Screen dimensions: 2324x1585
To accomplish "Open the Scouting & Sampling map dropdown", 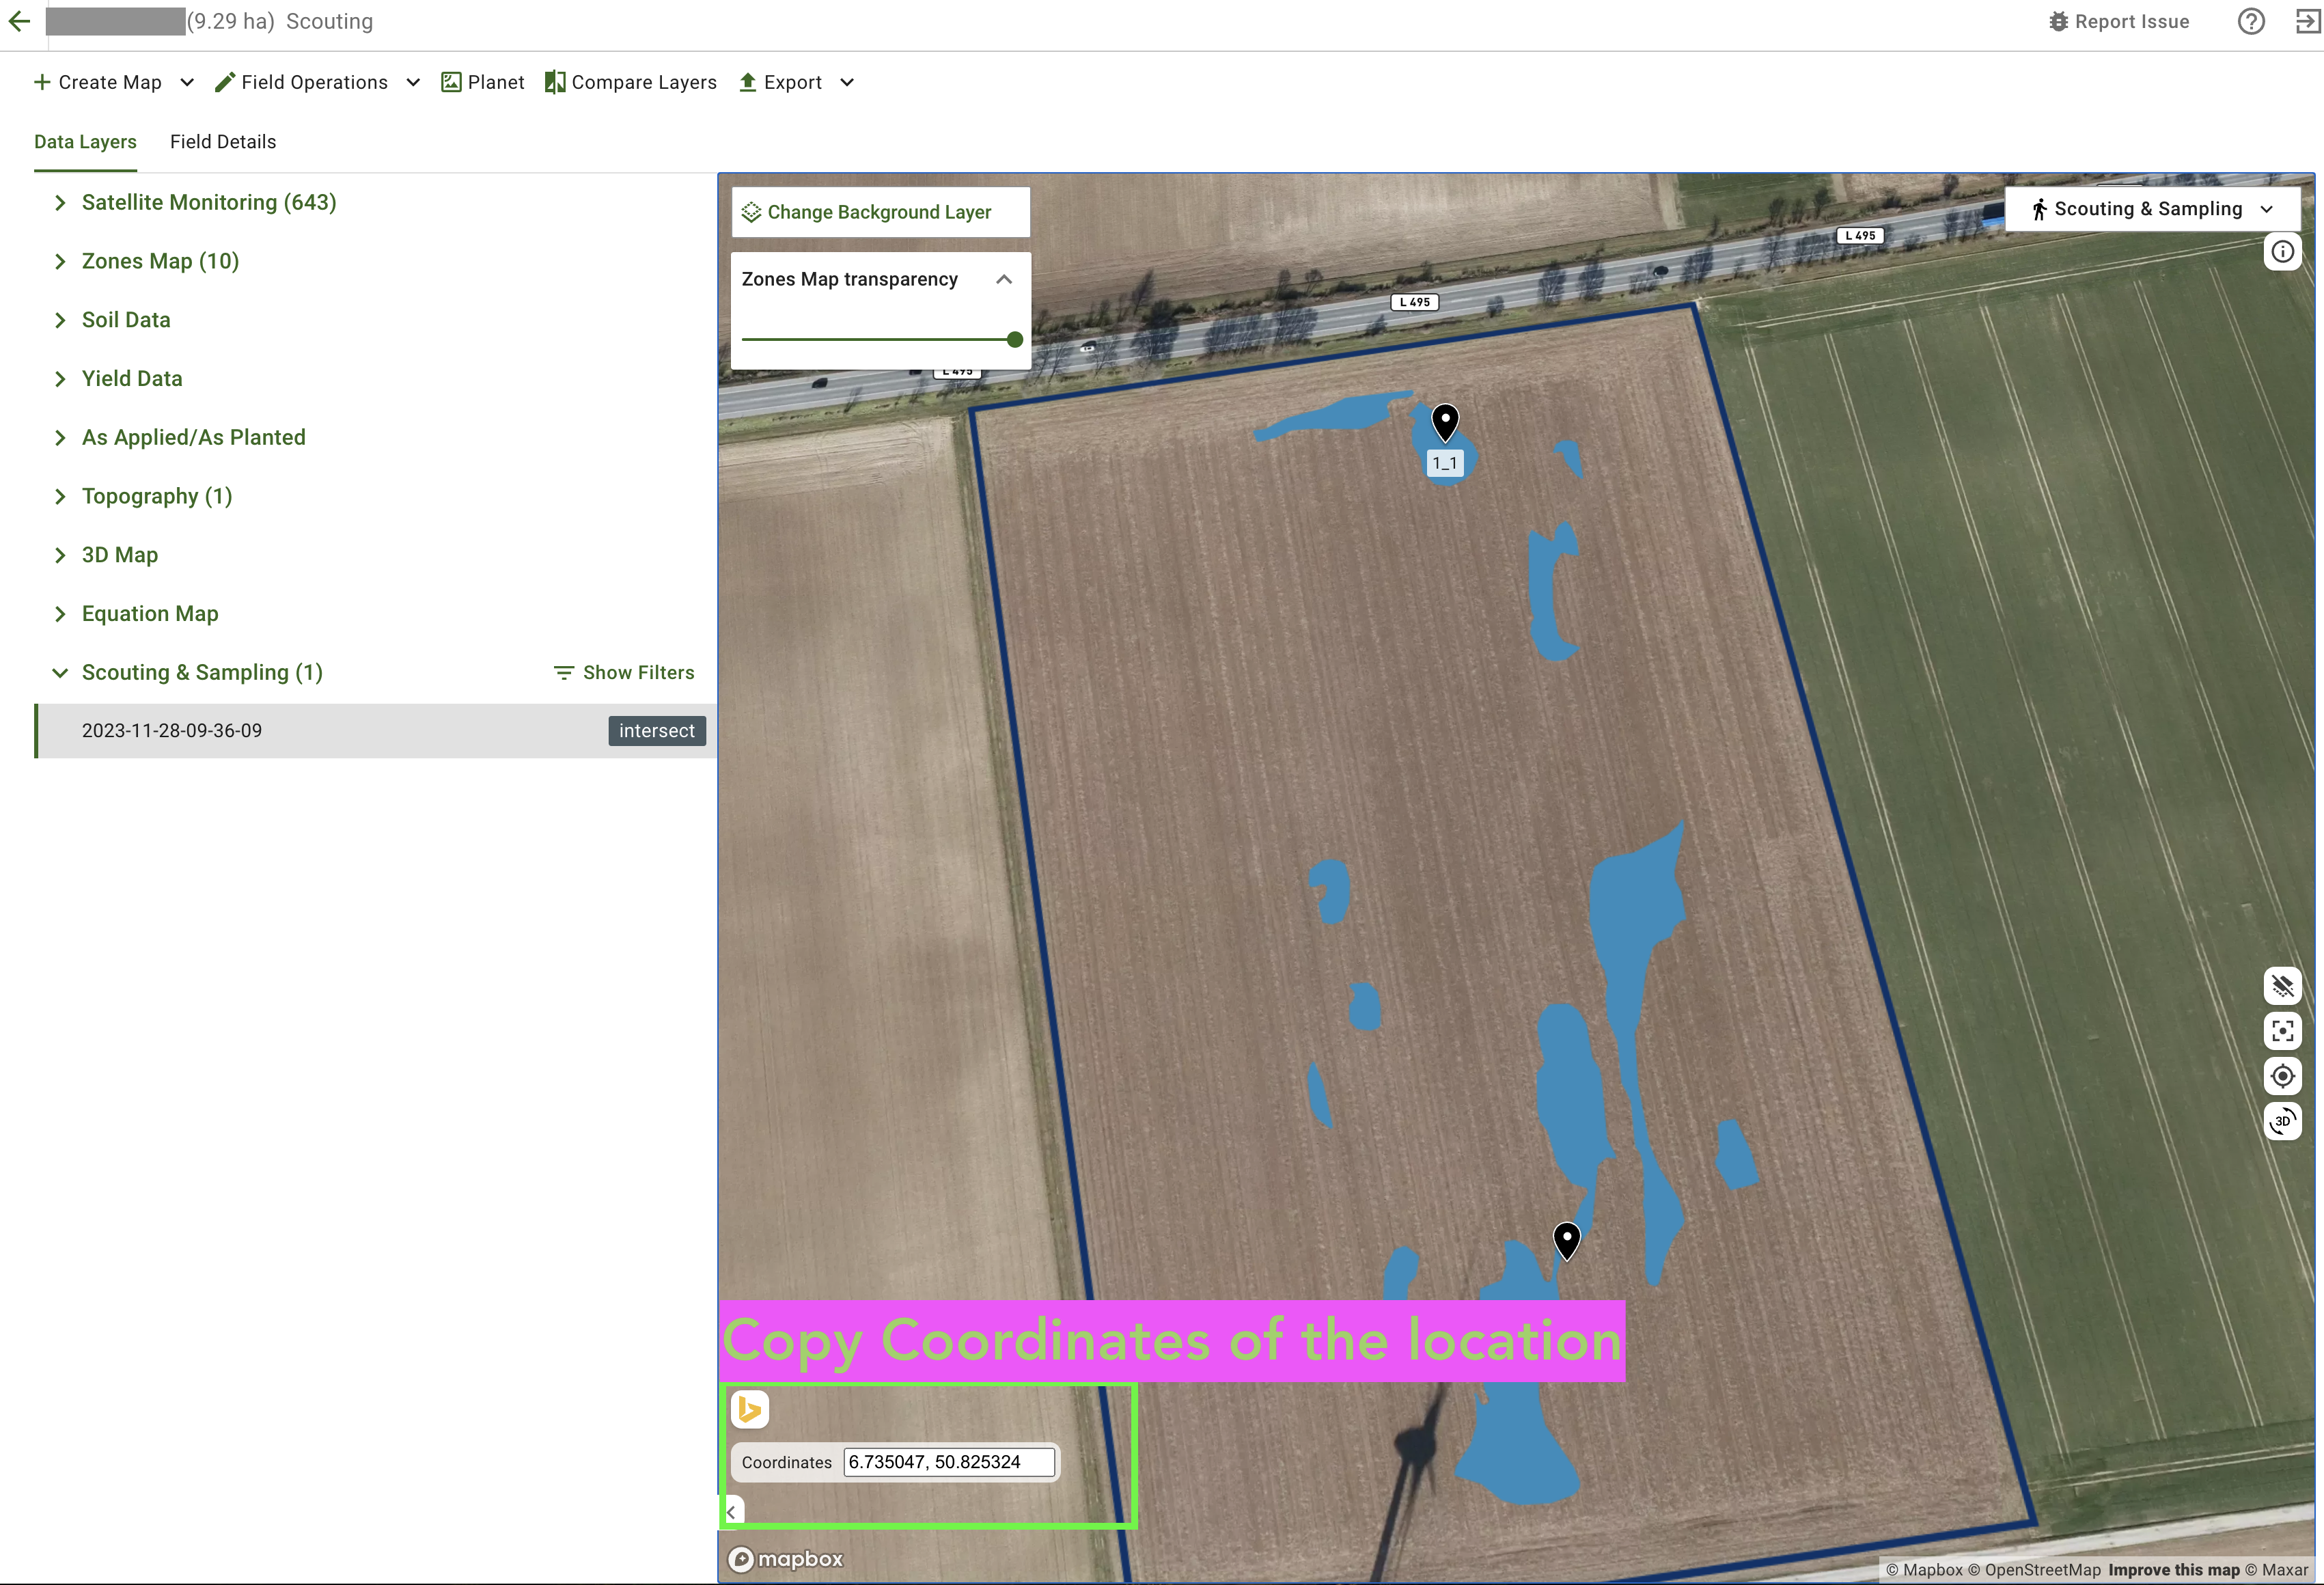I will pos(2152,209).
